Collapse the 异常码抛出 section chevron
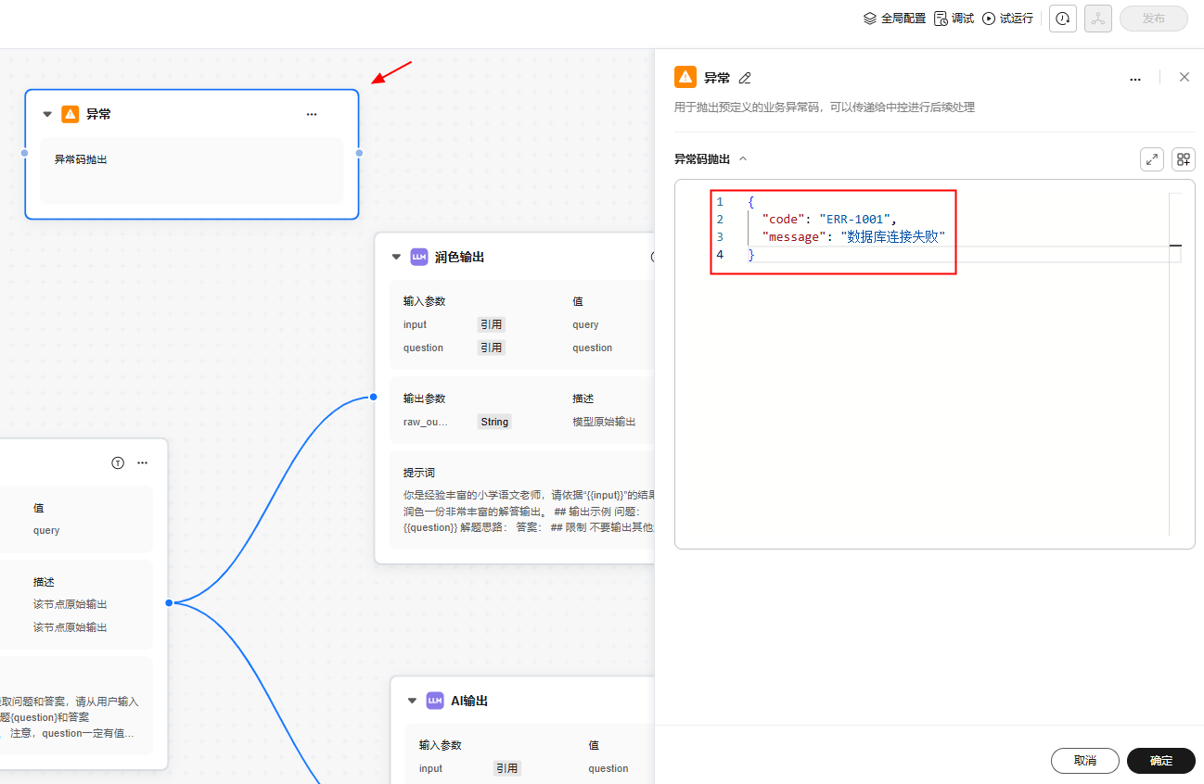 (743, 159)
